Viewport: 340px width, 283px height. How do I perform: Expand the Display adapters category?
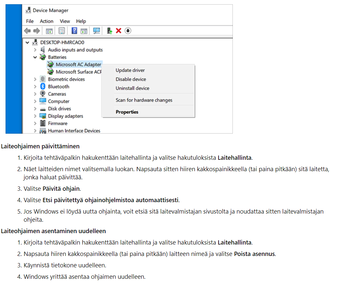[35, 116]
